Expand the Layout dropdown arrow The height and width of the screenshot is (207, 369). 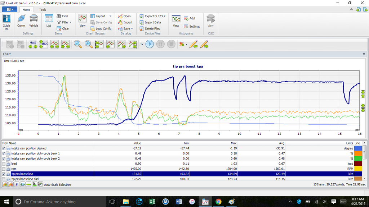[110, 16]
